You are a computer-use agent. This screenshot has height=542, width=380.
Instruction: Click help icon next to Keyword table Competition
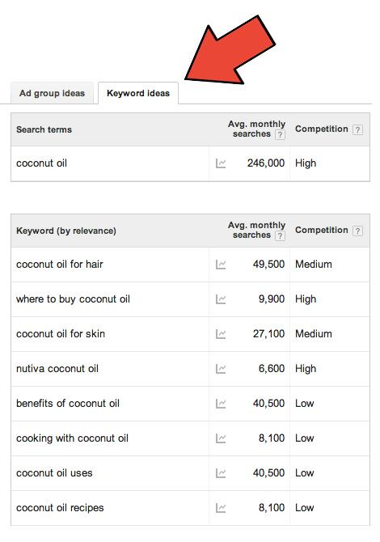(357, 231)
